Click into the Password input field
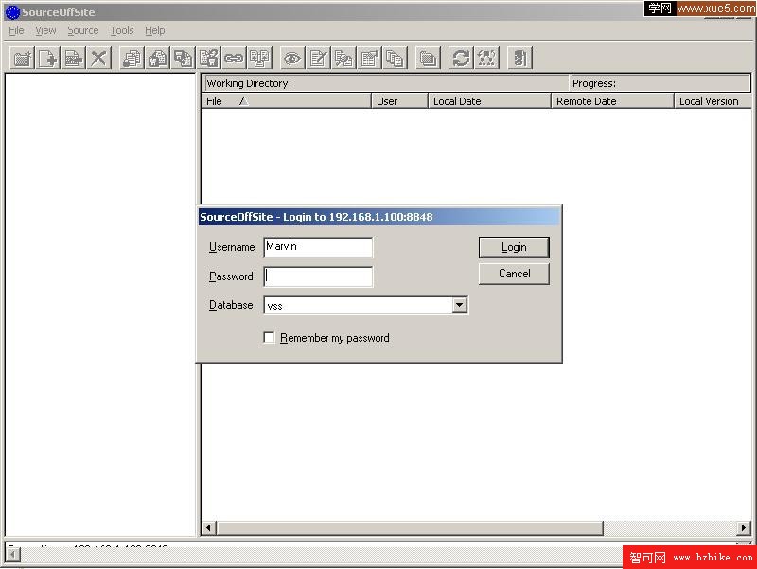The width and height of the screenshot is (757, 569). coord(318,276)
